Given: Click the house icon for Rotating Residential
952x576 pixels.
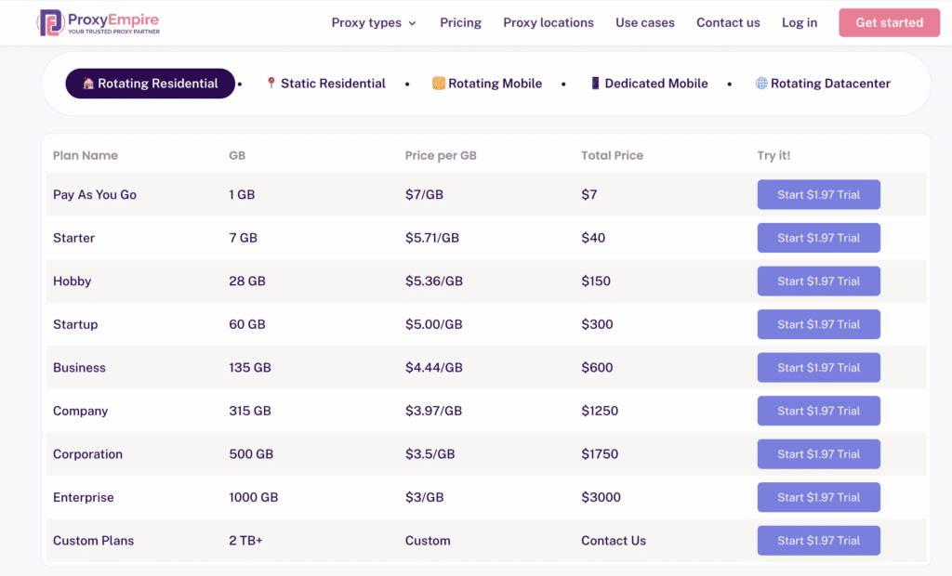Looking at the screenshot, I should point(88,84).
